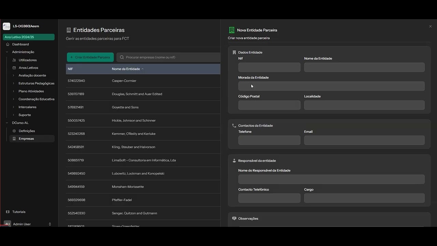Click the search magnifier icon

tap(122, 57)
